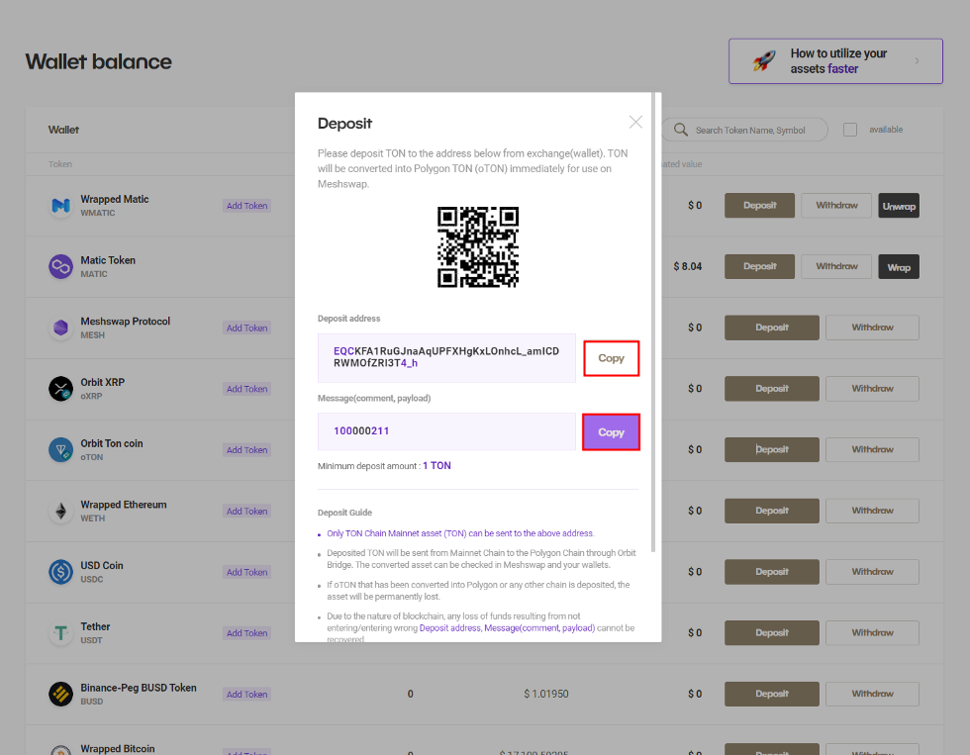Click Withdraw for Wrapped Matic

(836, 205)
